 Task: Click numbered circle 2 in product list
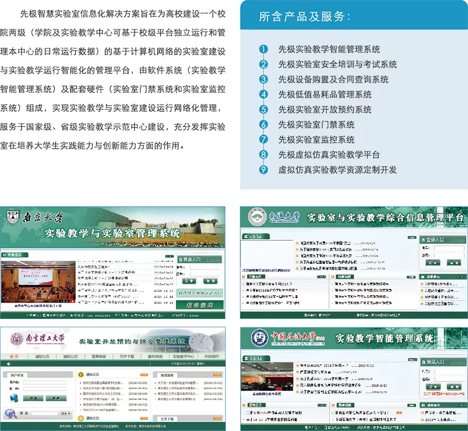[x=263, y=64]
